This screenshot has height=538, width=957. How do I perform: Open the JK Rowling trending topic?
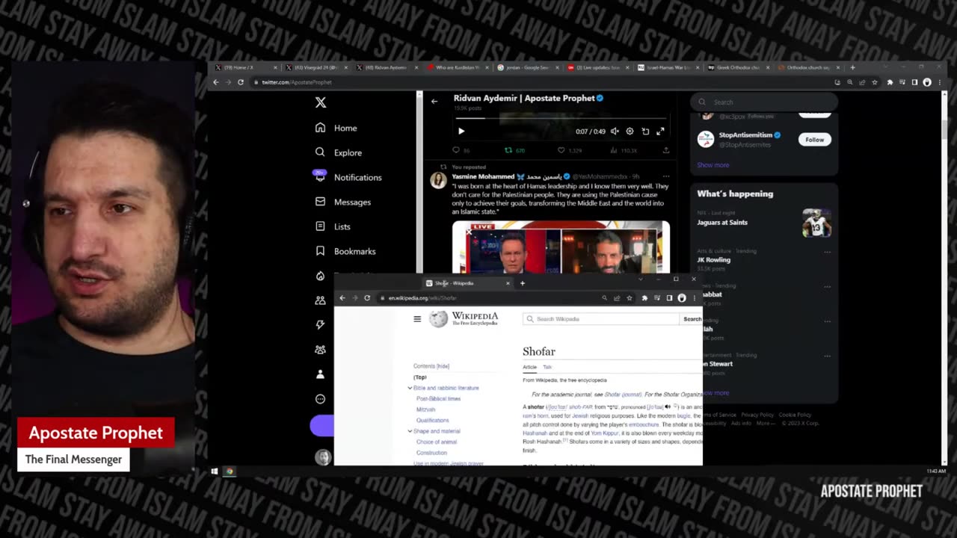pos(714,260)
